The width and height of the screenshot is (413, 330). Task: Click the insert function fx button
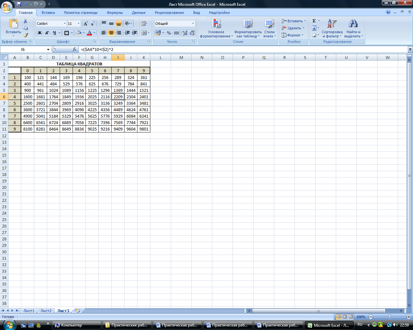75,50
